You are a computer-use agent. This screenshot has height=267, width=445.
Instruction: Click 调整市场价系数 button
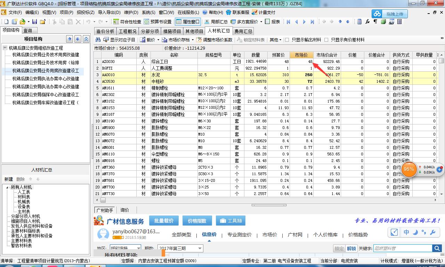215,40
